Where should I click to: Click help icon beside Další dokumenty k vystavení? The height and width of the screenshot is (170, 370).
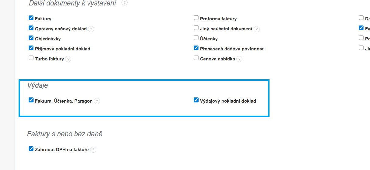coord(124,3)
